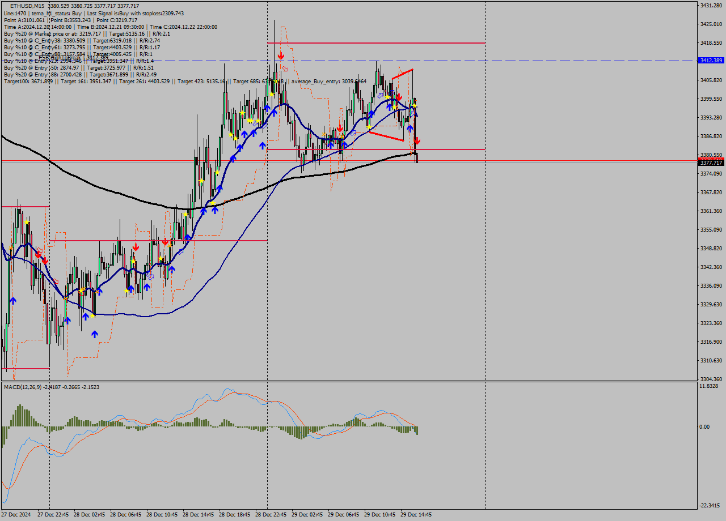Click the 3316.900 price scale label
Screen dimensions: 726x521
[x=711, y=341]
